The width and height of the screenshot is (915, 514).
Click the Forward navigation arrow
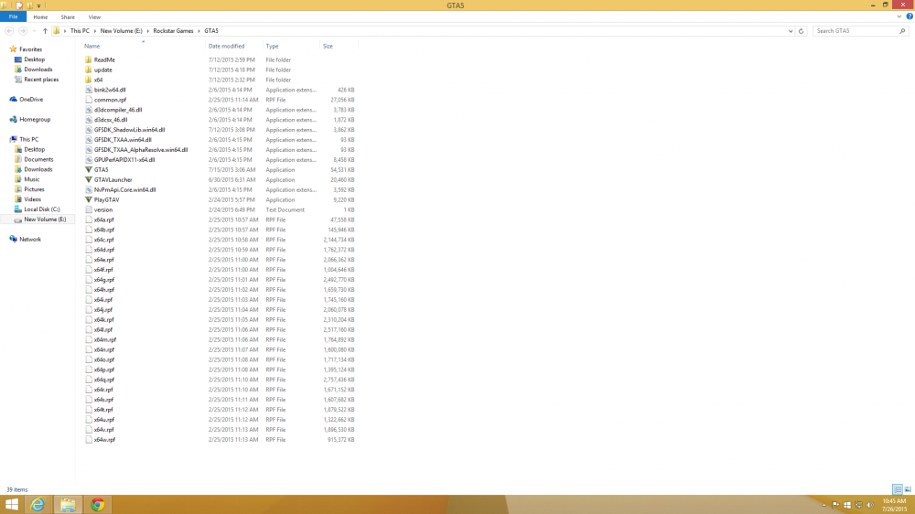(23, 31)
